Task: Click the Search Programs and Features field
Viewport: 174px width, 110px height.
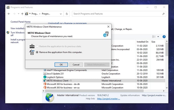Action: [119, 14]
